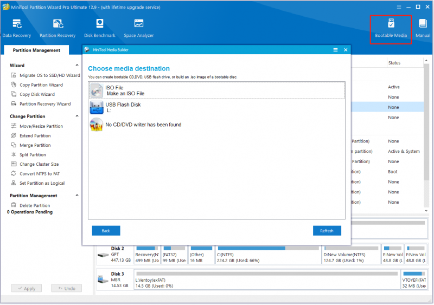
Task: Select L:Ventoy(exFAT) partition on Disk 3
Action: tap(267, 280)
